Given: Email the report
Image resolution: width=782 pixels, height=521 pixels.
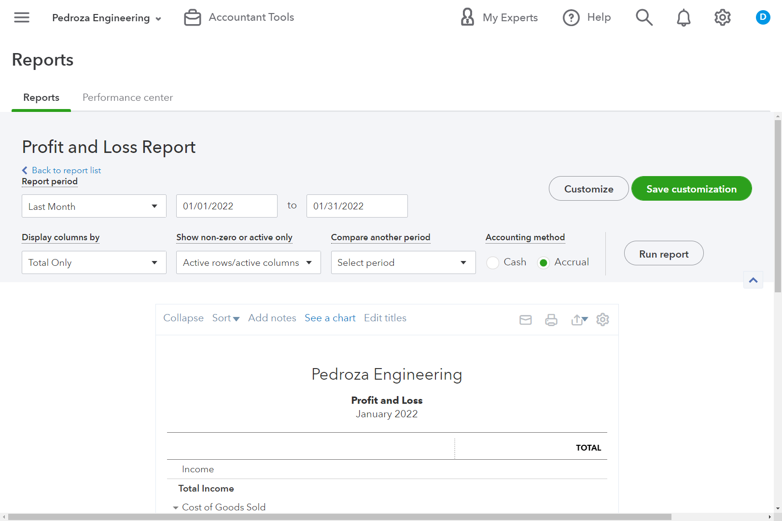Looking at the screenshot, I should [526, 319].
